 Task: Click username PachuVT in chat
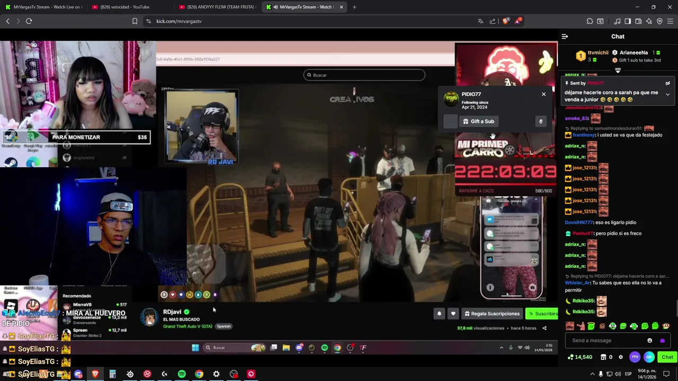pos(583,233)
